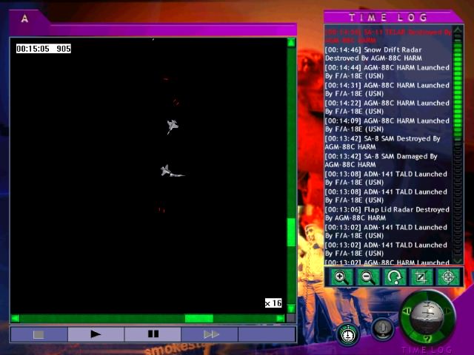
Task: Open the stopwatch time log icon
Action: (347, 334)
